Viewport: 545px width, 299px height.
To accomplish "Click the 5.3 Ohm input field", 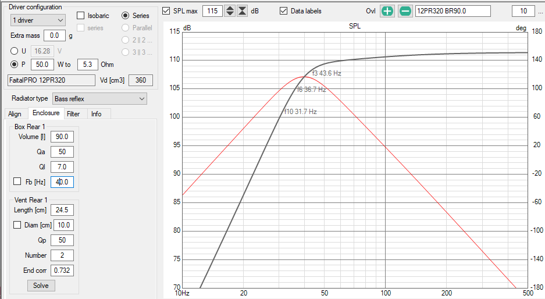I will [88, 65].
